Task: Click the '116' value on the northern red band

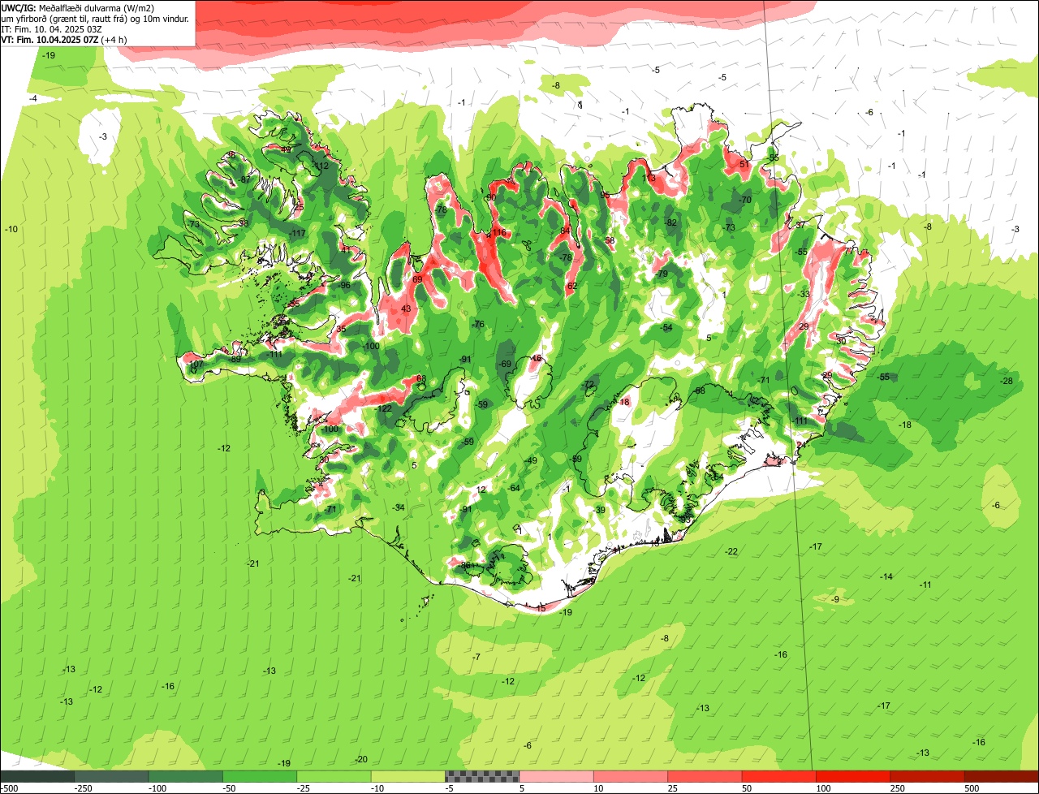Action: [x=498, y=233]
